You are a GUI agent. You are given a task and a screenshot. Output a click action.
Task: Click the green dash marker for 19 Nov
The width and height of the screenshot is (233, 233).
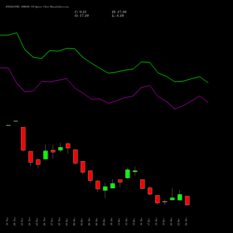coord(8,125)
